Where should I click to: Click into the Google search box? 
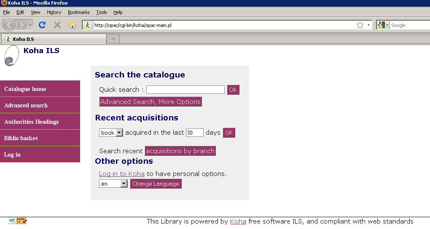[410, 25]
